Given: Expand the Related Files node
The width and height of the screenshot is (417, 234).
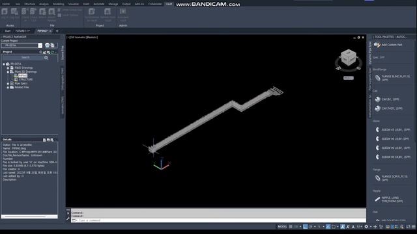Looking at the screenshot, I should coord(8,87).
